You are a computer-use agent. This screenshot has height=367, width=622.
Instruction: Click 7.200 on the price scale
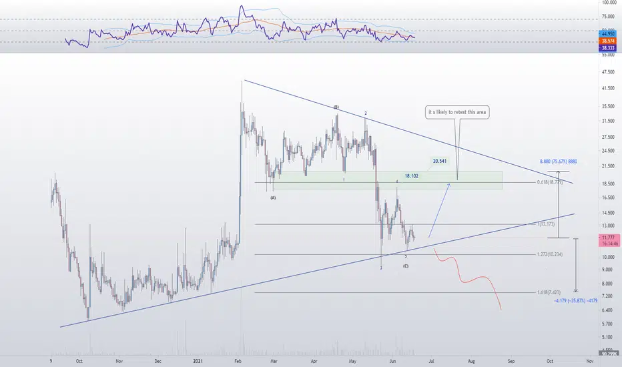click(x=608, y=296)
